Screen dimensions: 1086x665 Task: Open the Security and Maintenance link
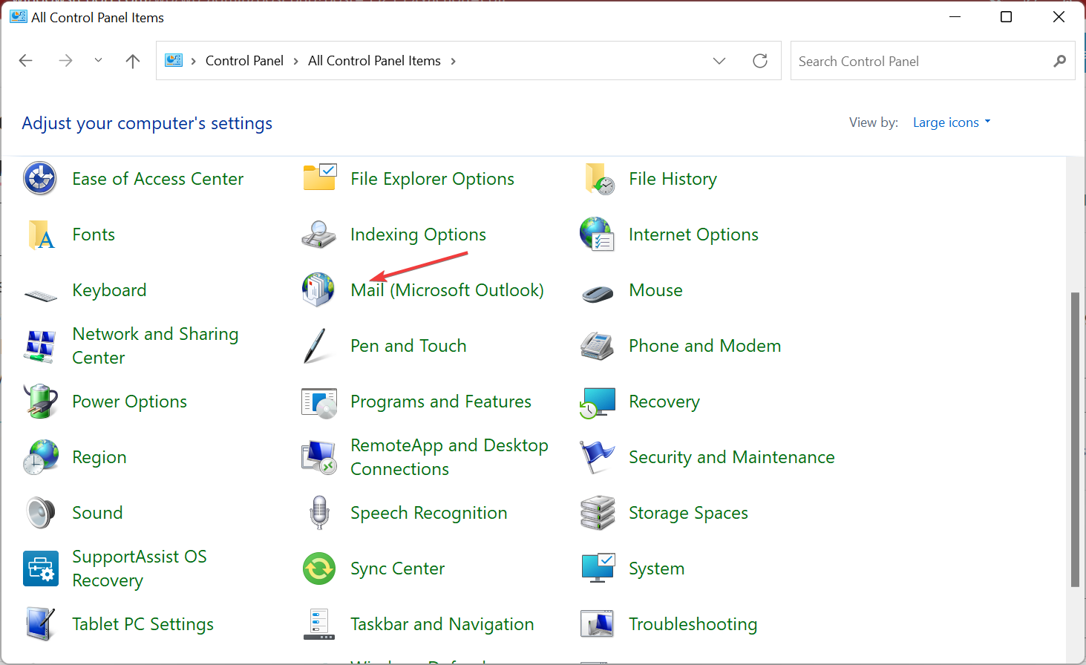click(731, 457)
